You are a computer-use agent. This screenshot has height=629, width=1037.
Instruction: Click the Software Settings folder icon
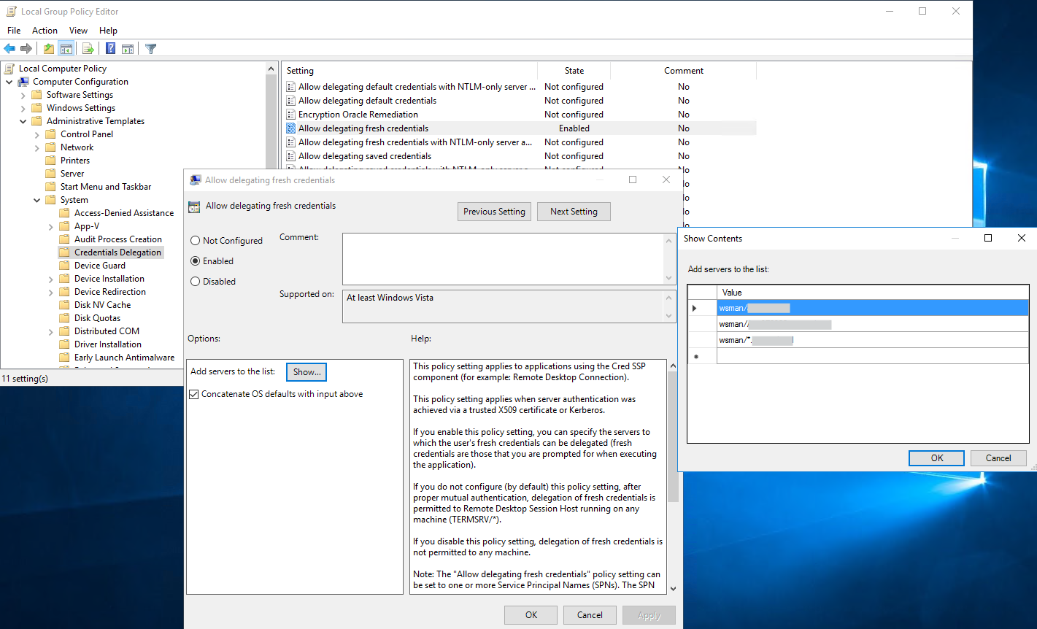tap(37, 95)
